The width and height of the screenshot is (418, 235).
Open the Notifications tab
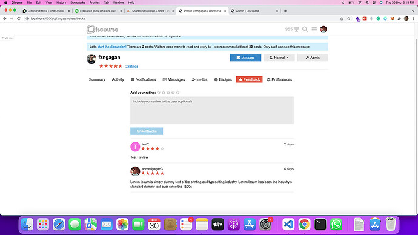tap(143, 79)
